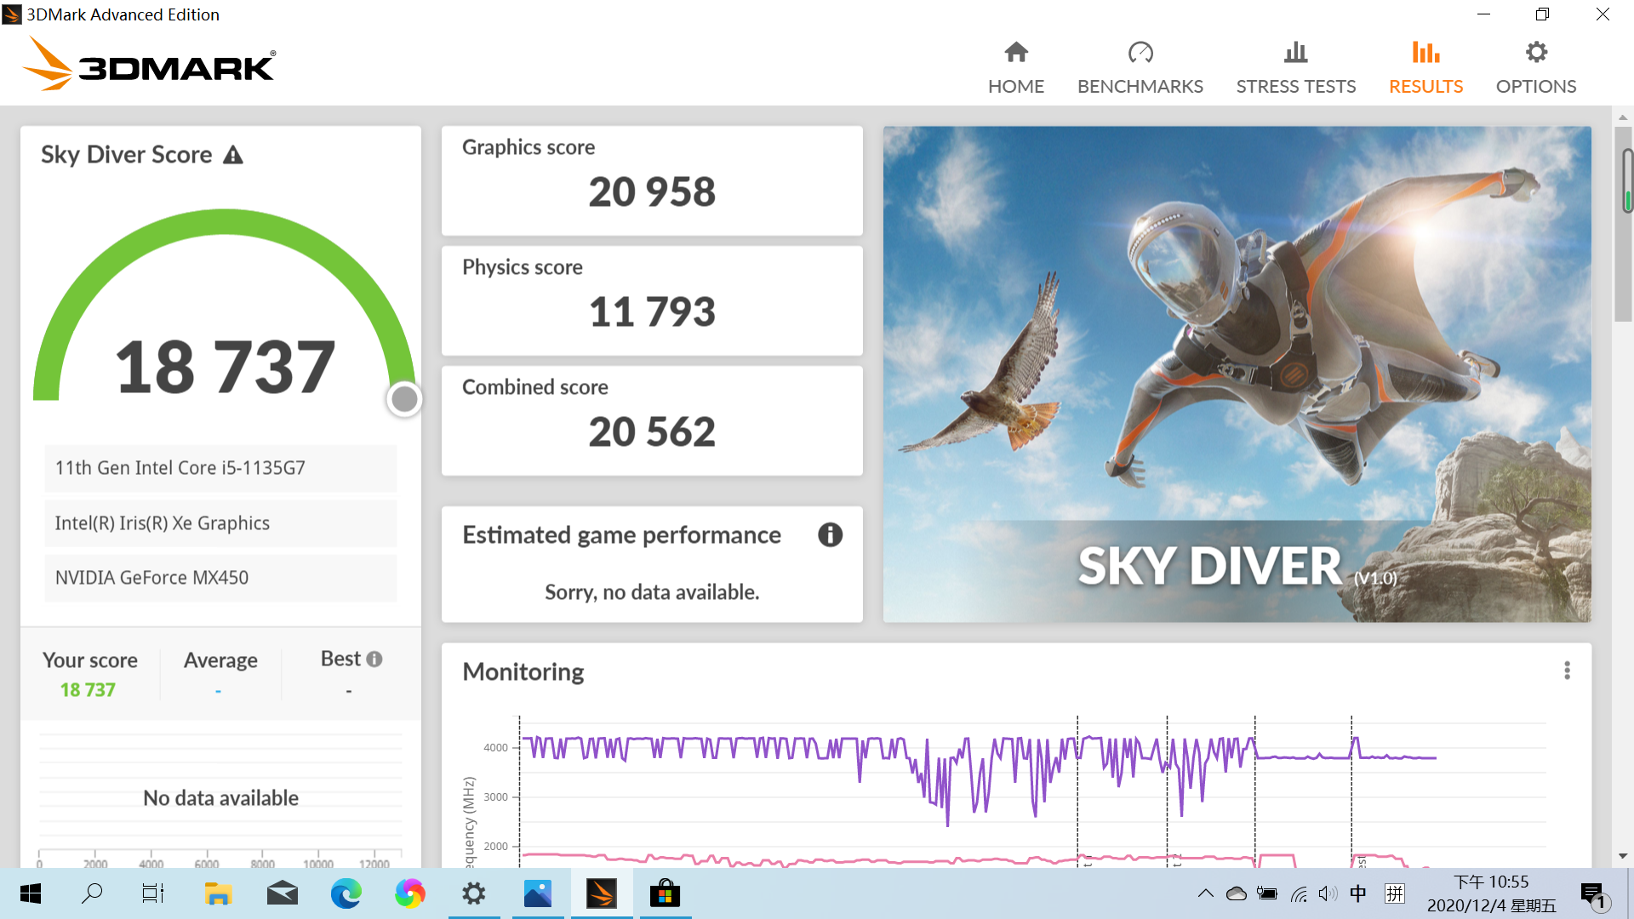Screen dimensions: 1634x919
Task: Click the Sky Diver score gauge handle
Action: (x=404, y=398)
